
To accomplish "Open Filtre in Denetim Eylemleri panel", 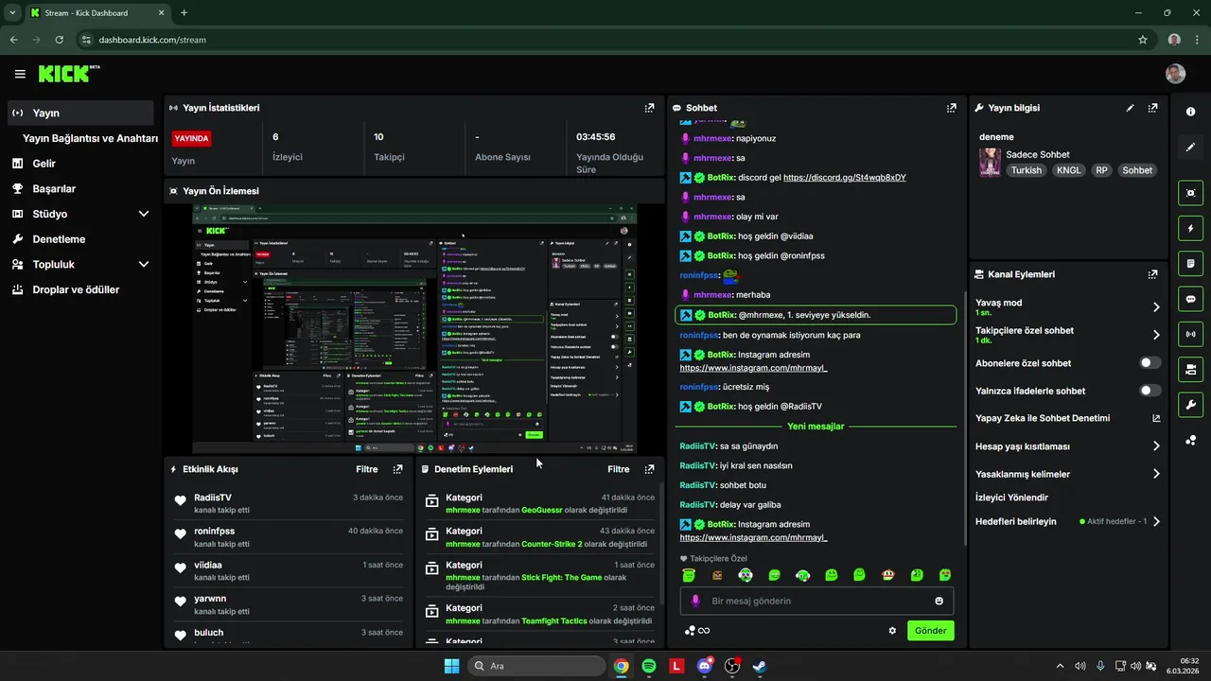I will tap(618, 469).
